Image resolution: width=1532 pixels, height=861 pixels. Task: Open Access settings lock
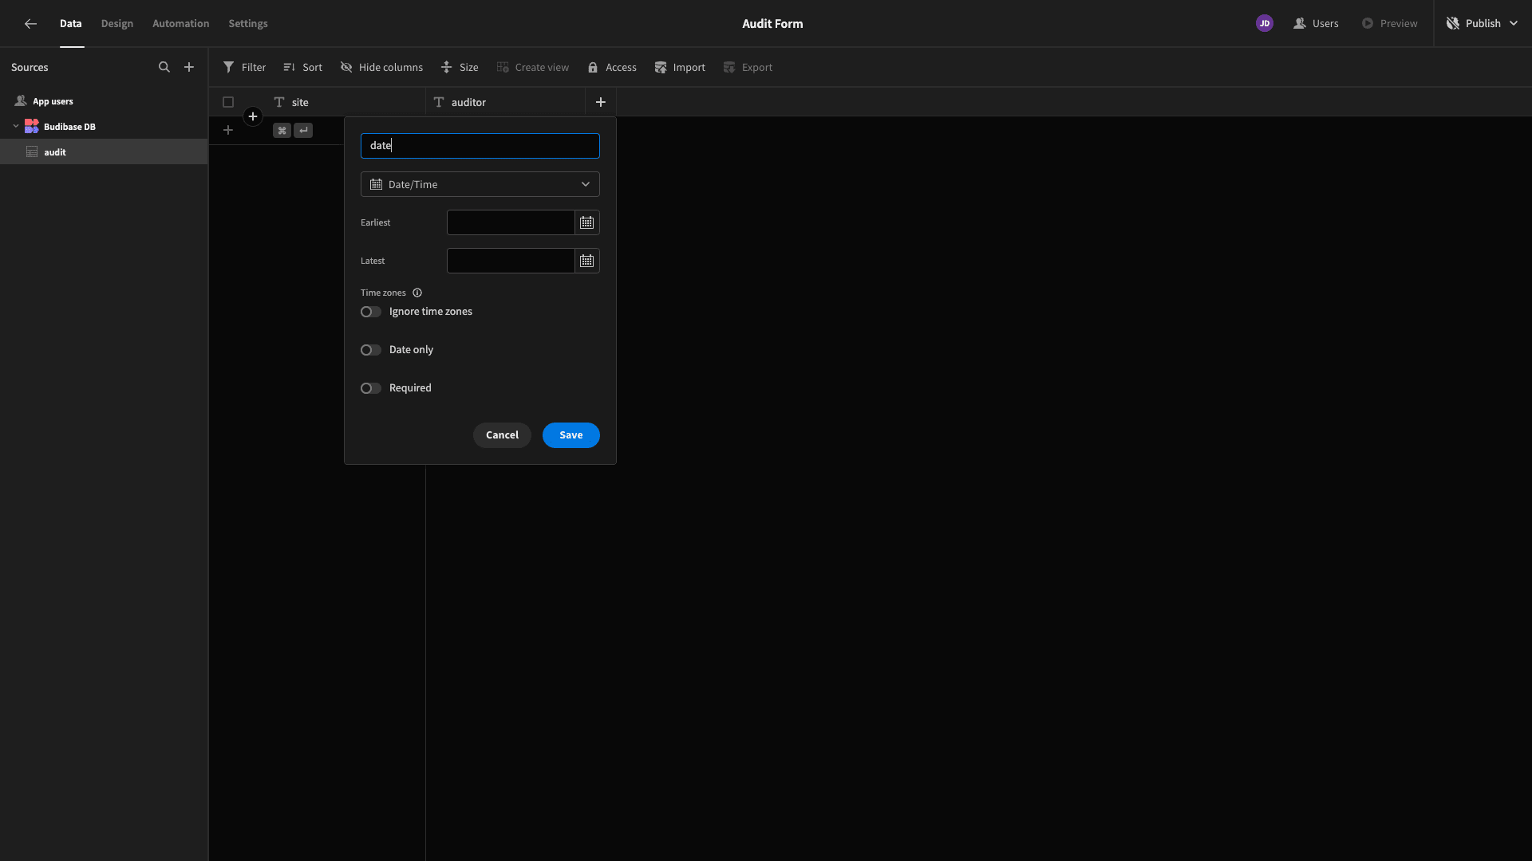pyautogui.click(x=612, y=67)
